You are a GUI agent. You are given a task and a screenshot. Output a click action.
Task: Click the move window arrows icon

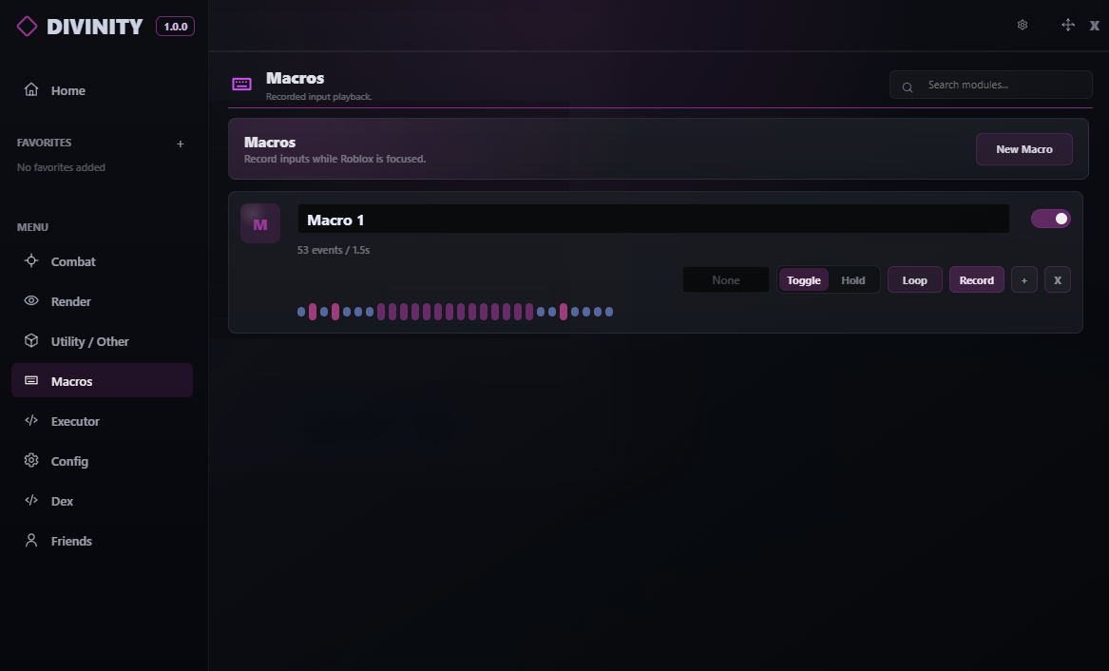pyautogui.click(x=1068, y=25)
